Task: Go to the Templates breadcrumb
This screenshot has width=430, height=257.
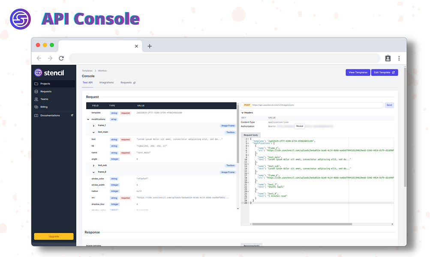Action: coord(87,71)
